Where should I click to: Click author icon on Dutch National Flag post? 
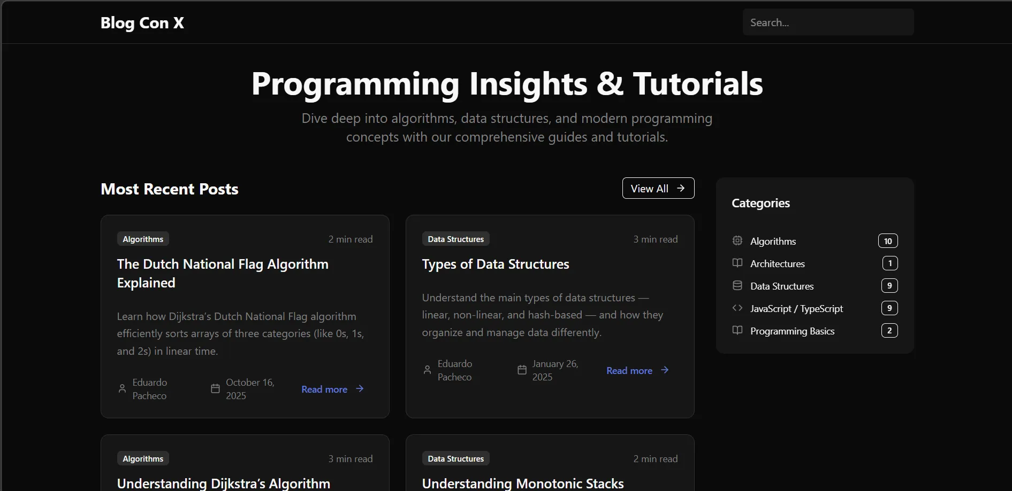pyautogui.click(x=122, y=389)
